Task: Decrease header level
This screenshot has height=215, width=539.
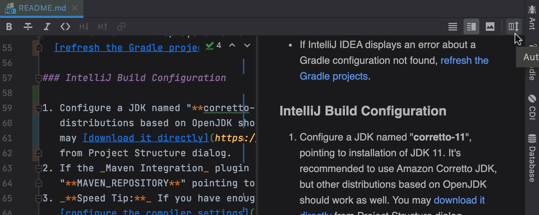Action: [84, 27]
